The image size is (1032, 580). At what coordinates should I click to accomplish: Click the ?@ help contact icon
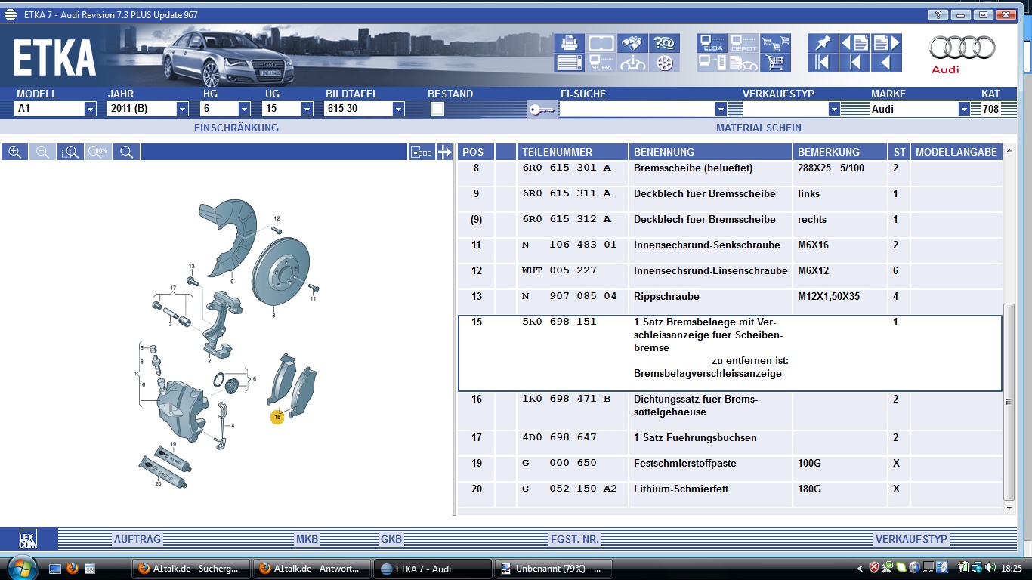pyautogui.click(x=664, y=43)
